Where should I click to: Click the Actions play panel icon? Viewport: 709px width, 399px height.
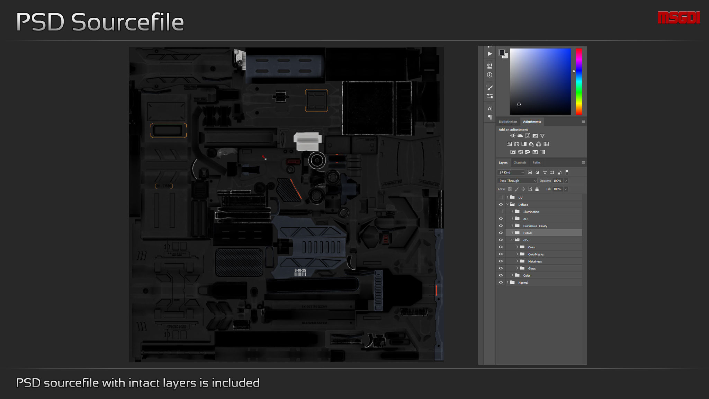point(490,54)
